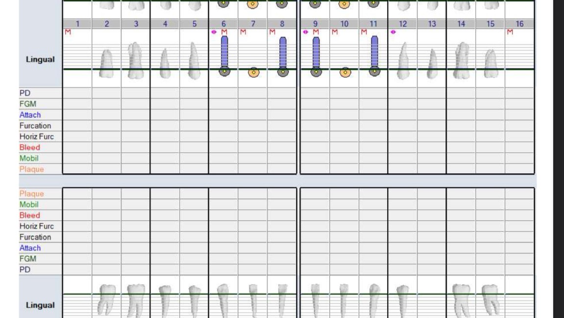Select tooth number 7 header
The image size is (564, 318).
click(253, 23)
